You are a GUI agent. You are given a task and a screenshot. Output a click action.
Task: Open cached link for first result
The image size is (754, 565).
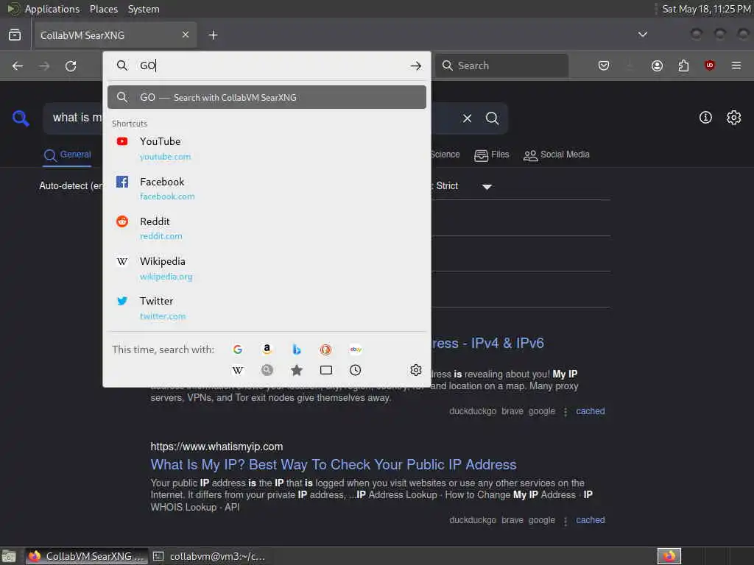(x=590, y=411)
